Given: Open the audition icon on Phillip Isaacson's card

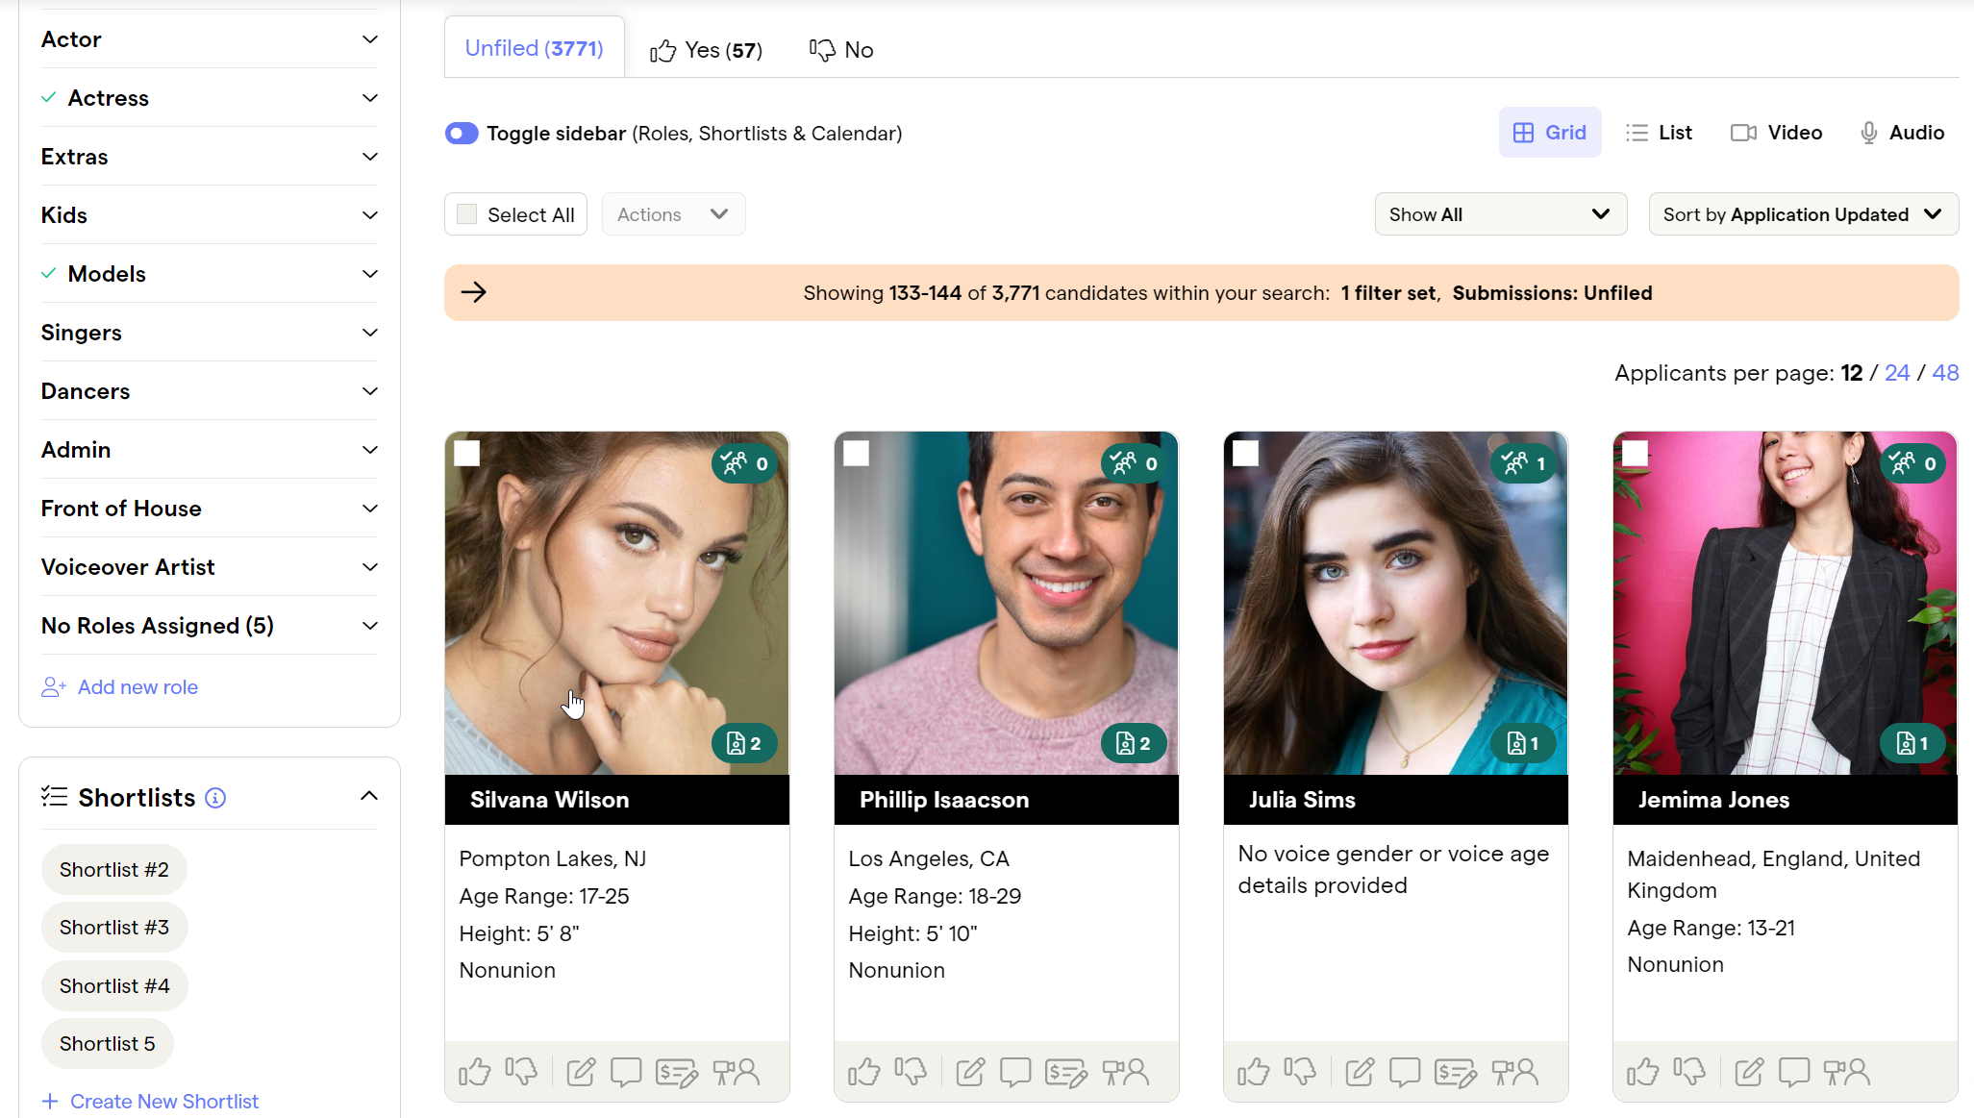Looking at the screenshot, I should (1126, 1072).
